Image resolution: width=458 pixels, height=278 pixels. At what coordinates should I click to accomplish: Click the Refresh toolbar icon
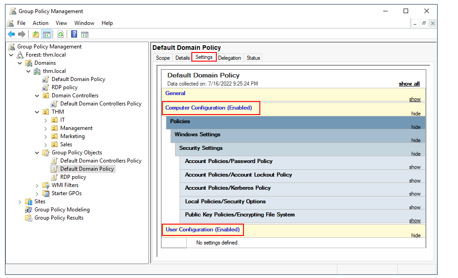[x=60, y=34]
